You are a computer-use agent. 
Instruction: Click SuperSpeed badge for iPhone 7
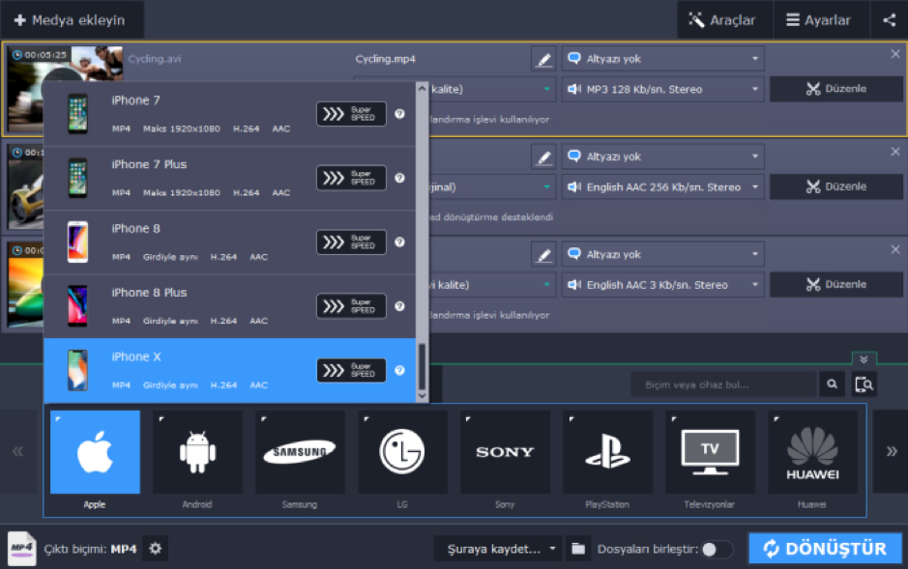(x=351, y=114)
